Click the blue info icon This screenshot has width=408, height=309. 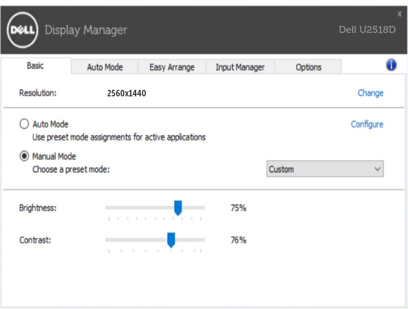click(x=391, y=65)
